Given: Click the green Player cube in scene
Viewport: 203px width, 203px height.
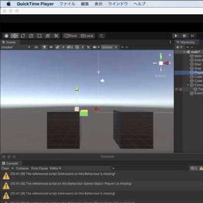Looking at the screenshot, I should pos(84,113).
